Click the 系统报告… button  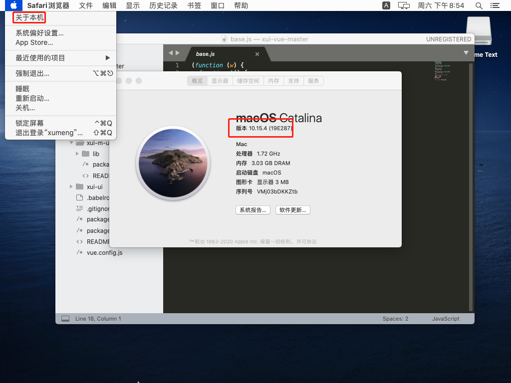pyautogui.click(x=253, y=210)
